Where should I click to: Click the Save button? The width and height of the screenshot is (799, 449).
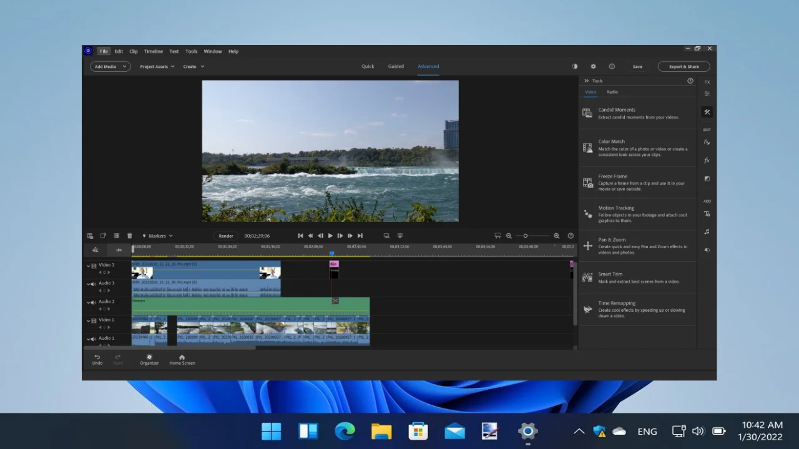(637, 66)
